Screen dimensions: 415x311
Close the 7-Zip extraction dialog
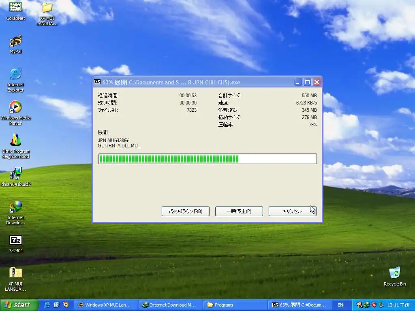click(317, 82)
